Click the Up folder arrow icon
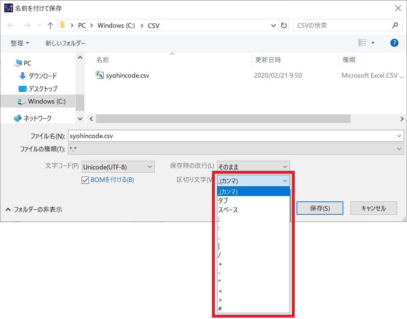This screenshot has height=319, width=407. point(50,26)
